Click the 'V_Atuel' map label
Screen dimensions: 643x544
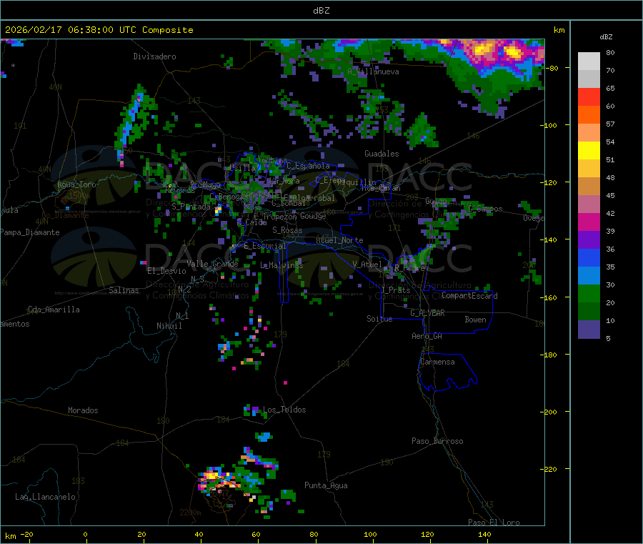point(367,264)
